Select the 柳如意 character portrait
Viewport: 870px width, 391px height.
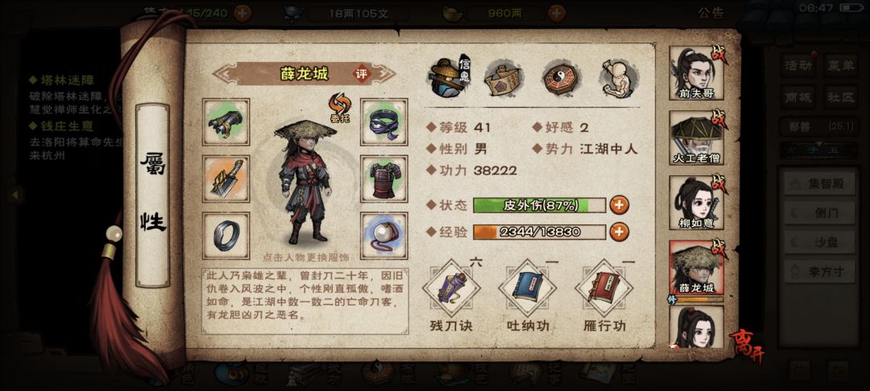[x=696, y=203]
